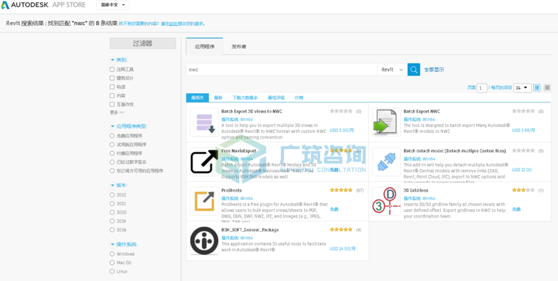Open the ProSheets title link

(x=232, y=190)
